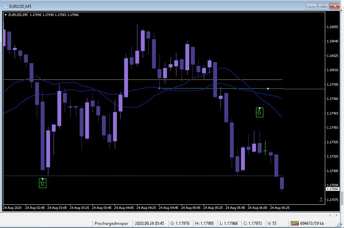Restore down the EURUSD,M5 chart window

coord(323,6)
